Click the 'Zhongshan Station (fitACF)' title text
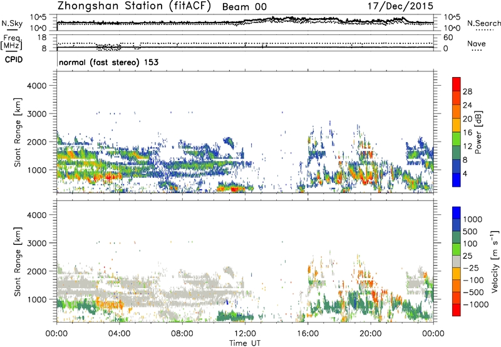 click(134, 6)
